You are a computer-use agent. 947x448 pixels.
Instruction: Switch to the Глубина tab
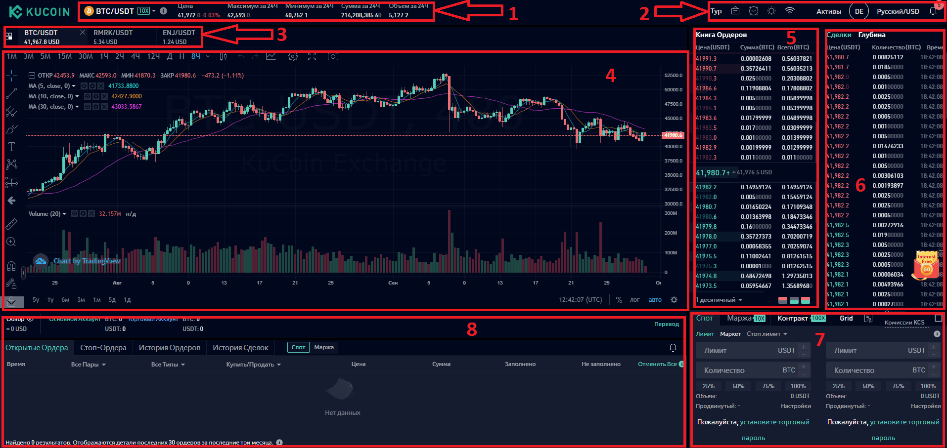[872, 35]
